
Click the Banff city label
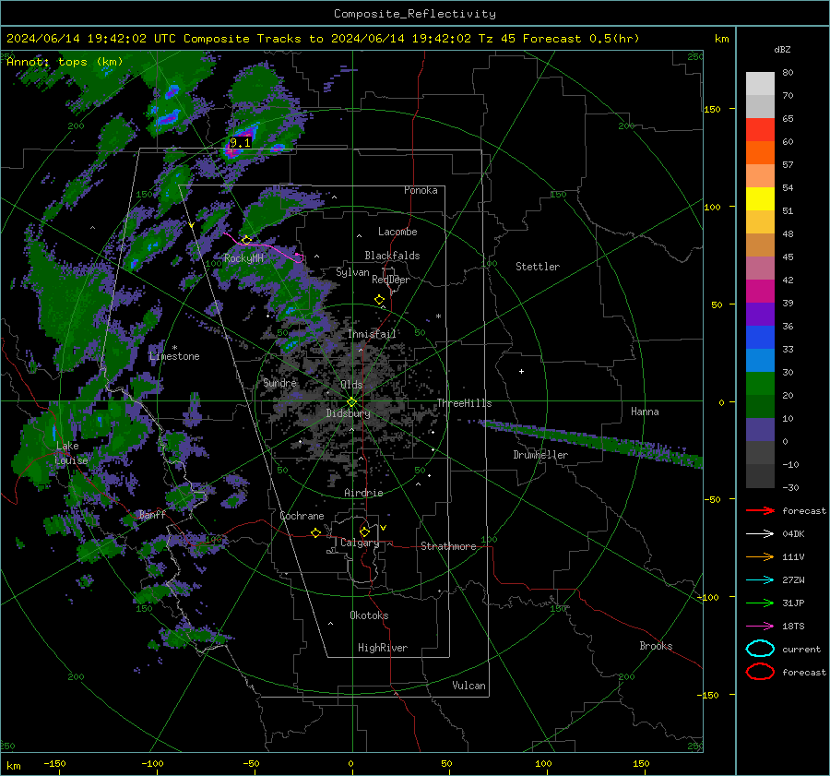pyautogui.click(x=152, y=514)
